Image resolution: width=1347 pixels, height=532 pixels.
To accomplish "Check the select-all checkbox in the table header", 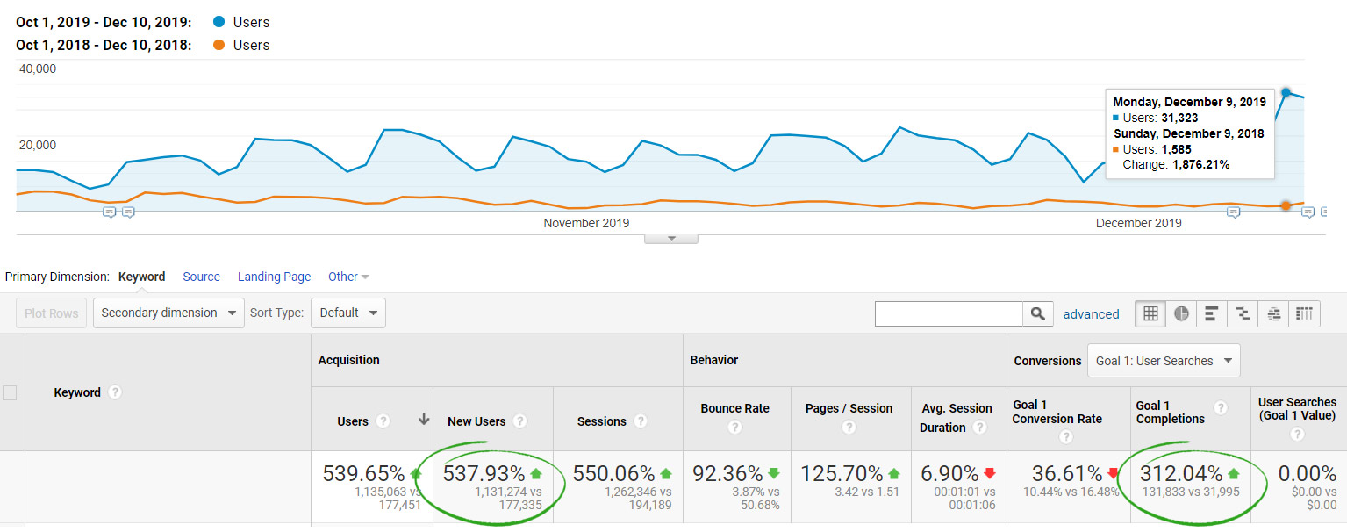I will point(11,392).
